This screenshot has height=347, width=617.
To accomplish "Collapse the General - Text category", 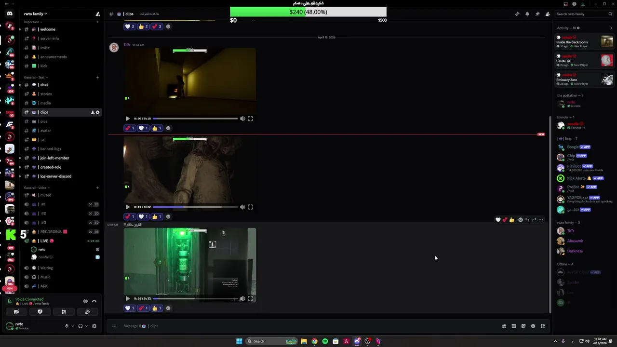I will [x=35, y=77].
